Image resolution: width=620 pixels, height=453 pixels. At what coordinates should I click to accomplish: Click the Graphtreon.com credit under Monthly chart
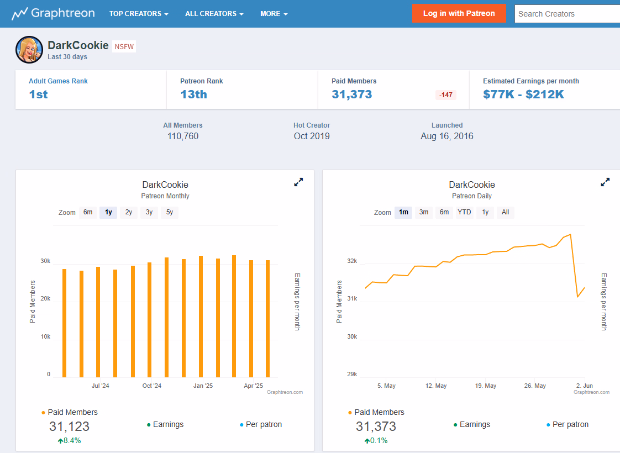[285, 392]
